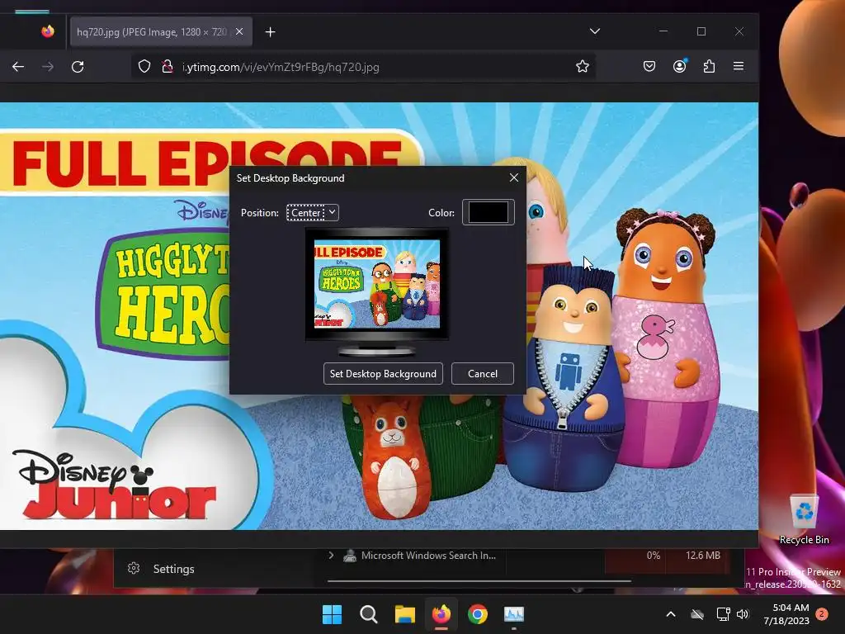
Task: Maximize the Firefox window
Action: click(701, 31)
